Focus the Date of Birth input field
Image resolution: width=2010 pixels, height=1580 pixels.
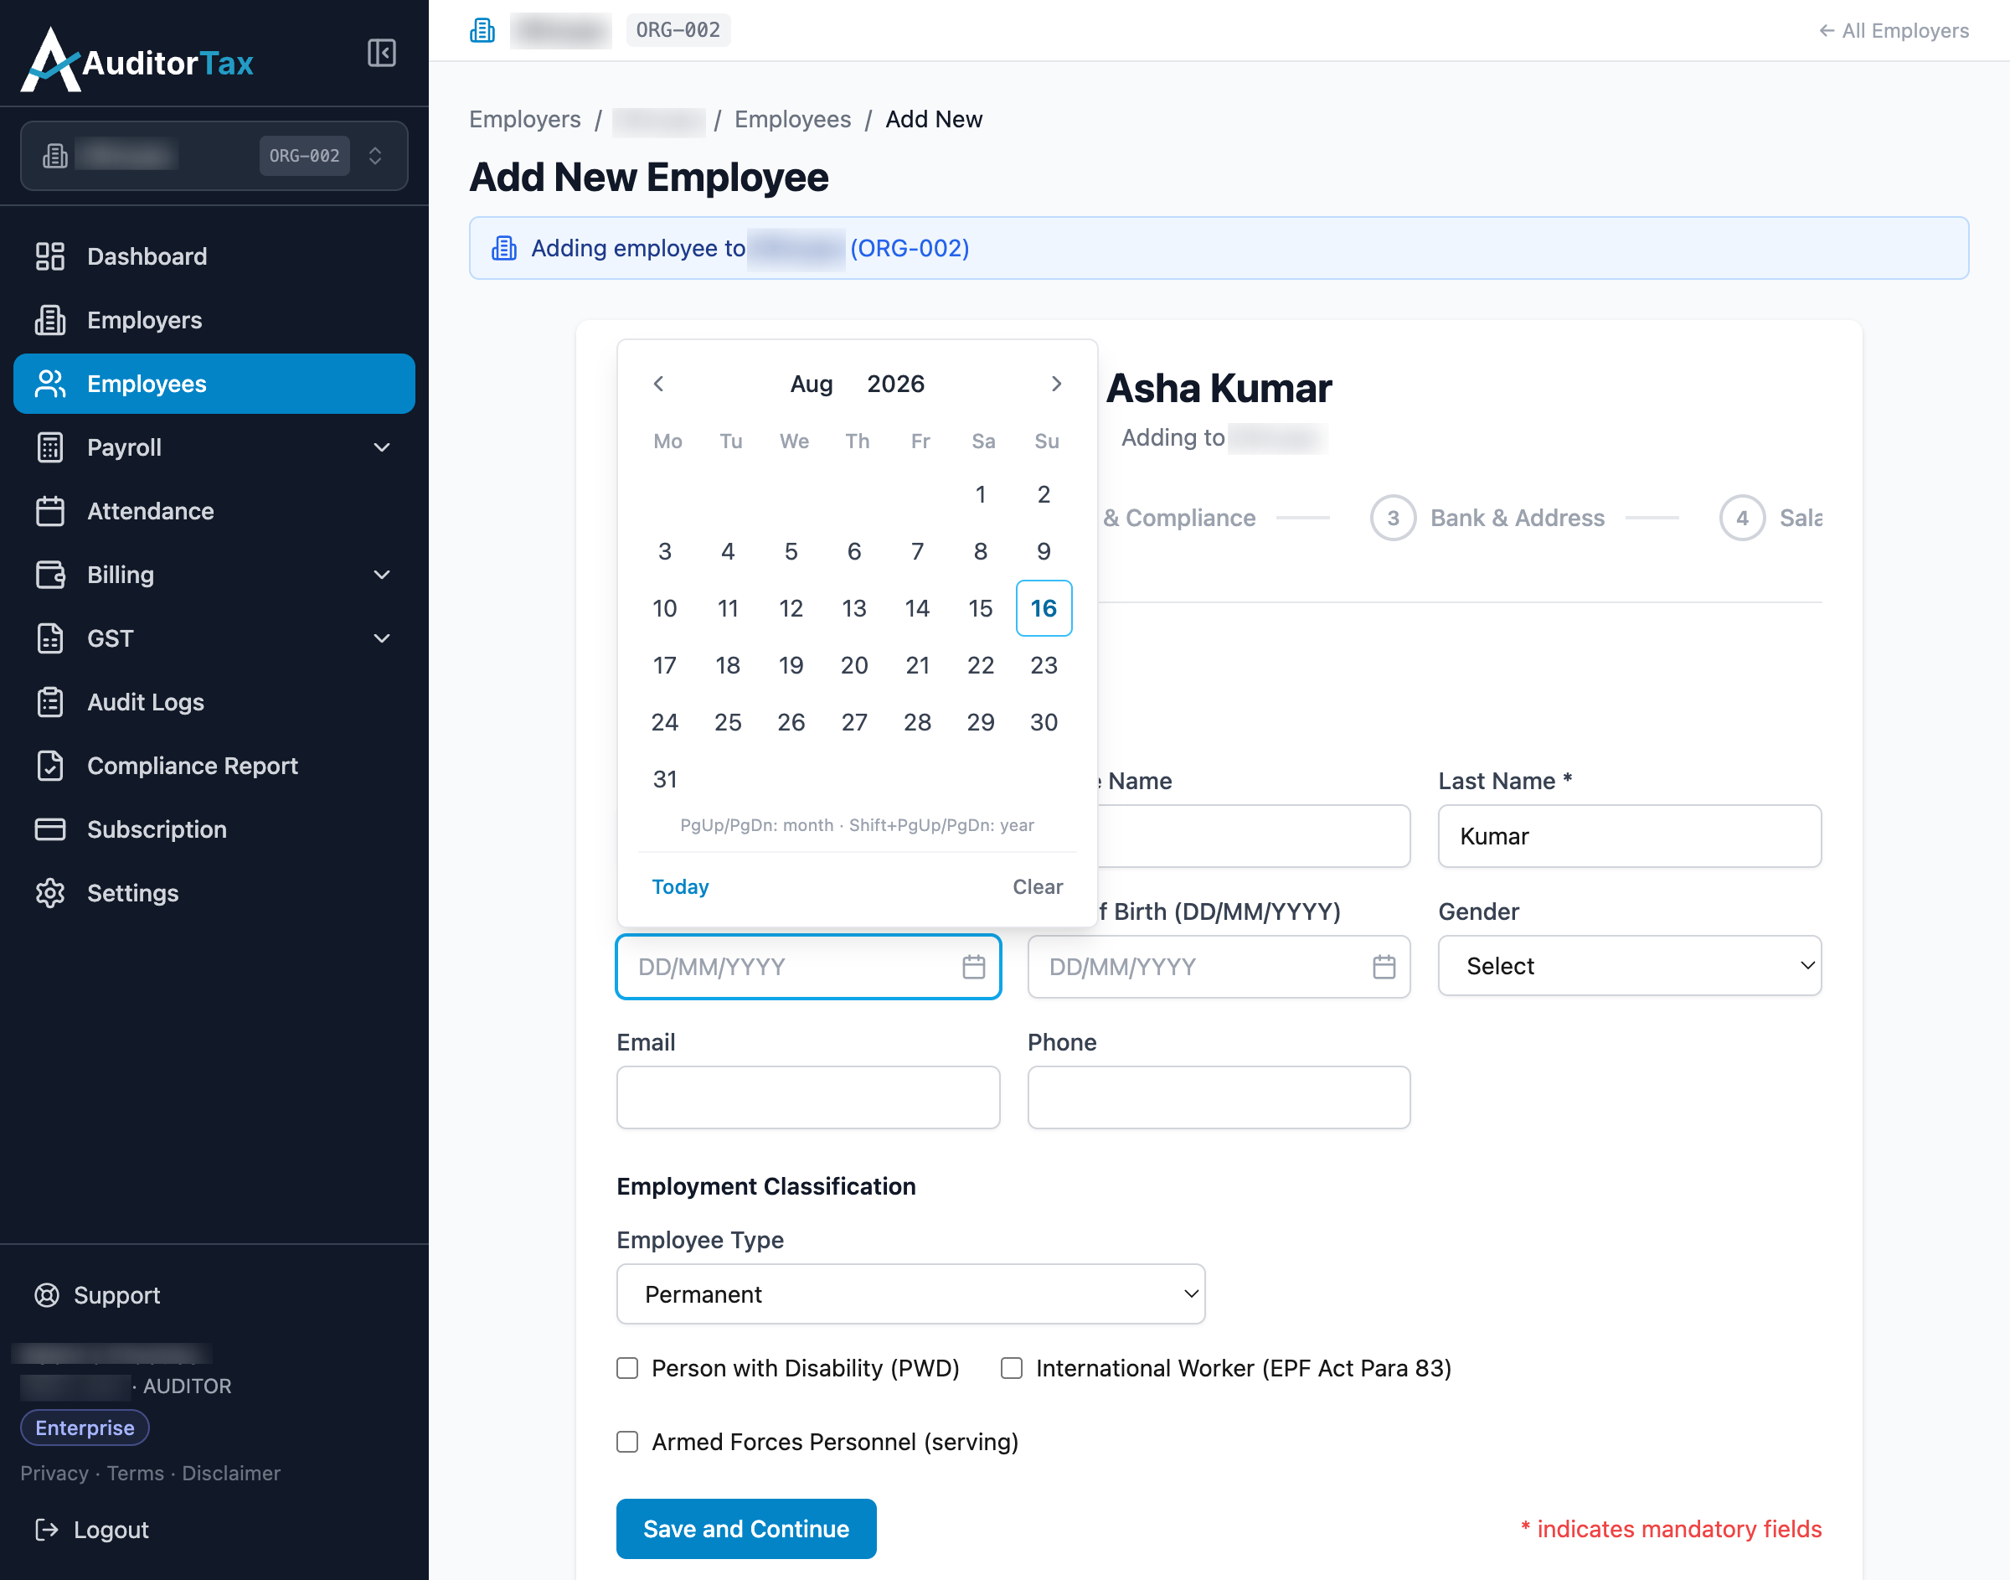tap(1219, 968)
